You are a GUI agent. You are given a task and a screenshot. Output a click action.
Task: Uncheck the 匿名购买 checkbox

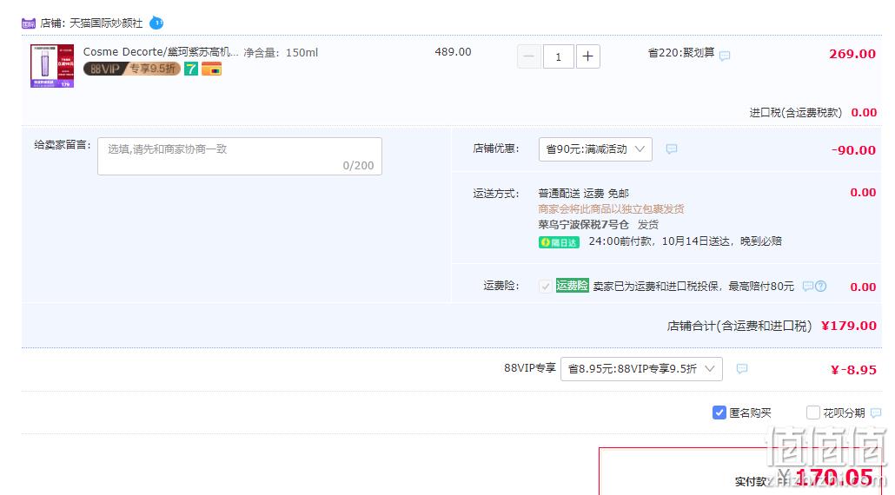[x=719, y=412]
